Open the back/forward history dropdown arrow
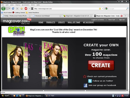Screen dimensions: 130x98 [x=10, y=9]
